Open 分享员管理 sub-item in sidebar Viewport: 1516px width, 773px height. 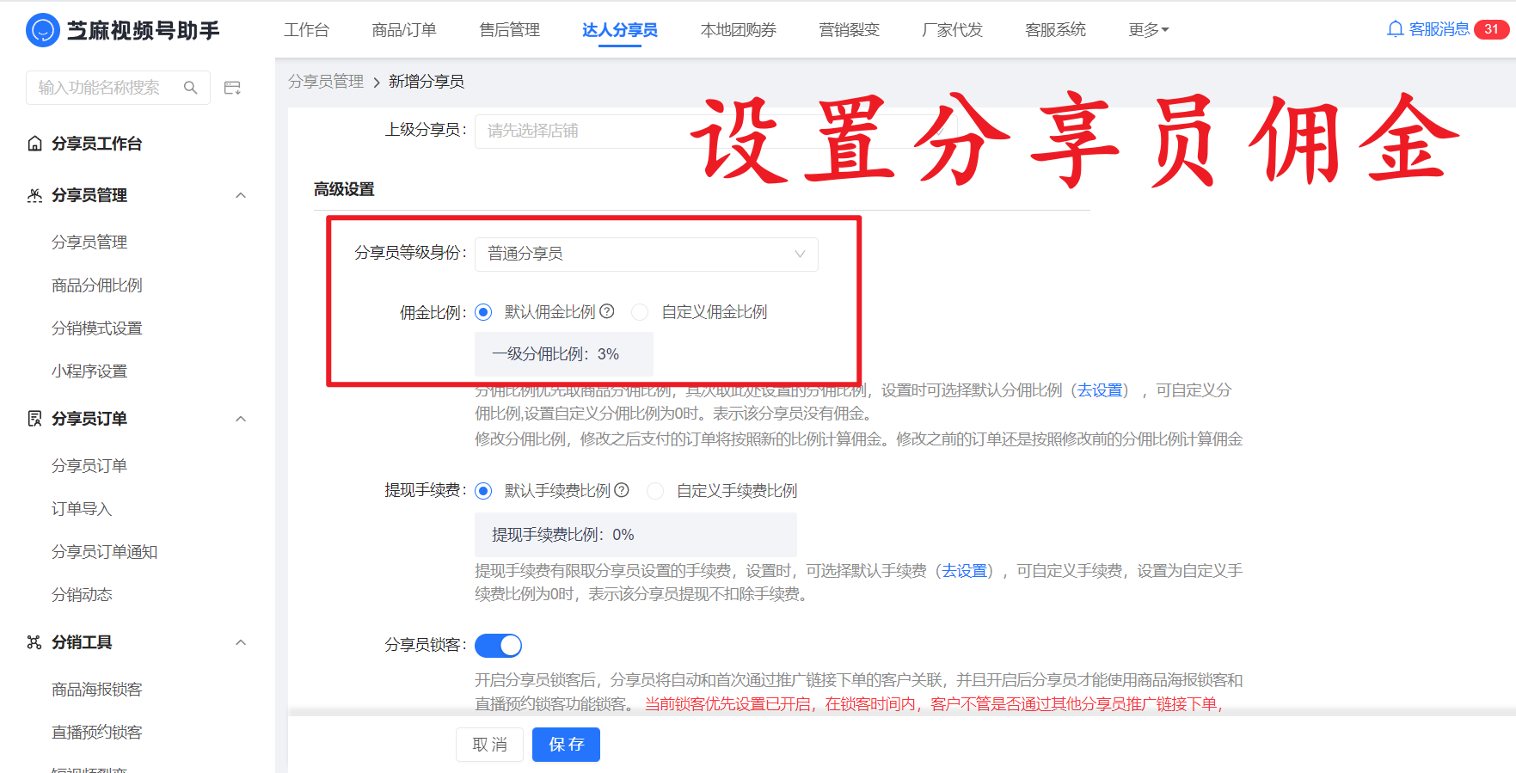(x=89, y=242)
